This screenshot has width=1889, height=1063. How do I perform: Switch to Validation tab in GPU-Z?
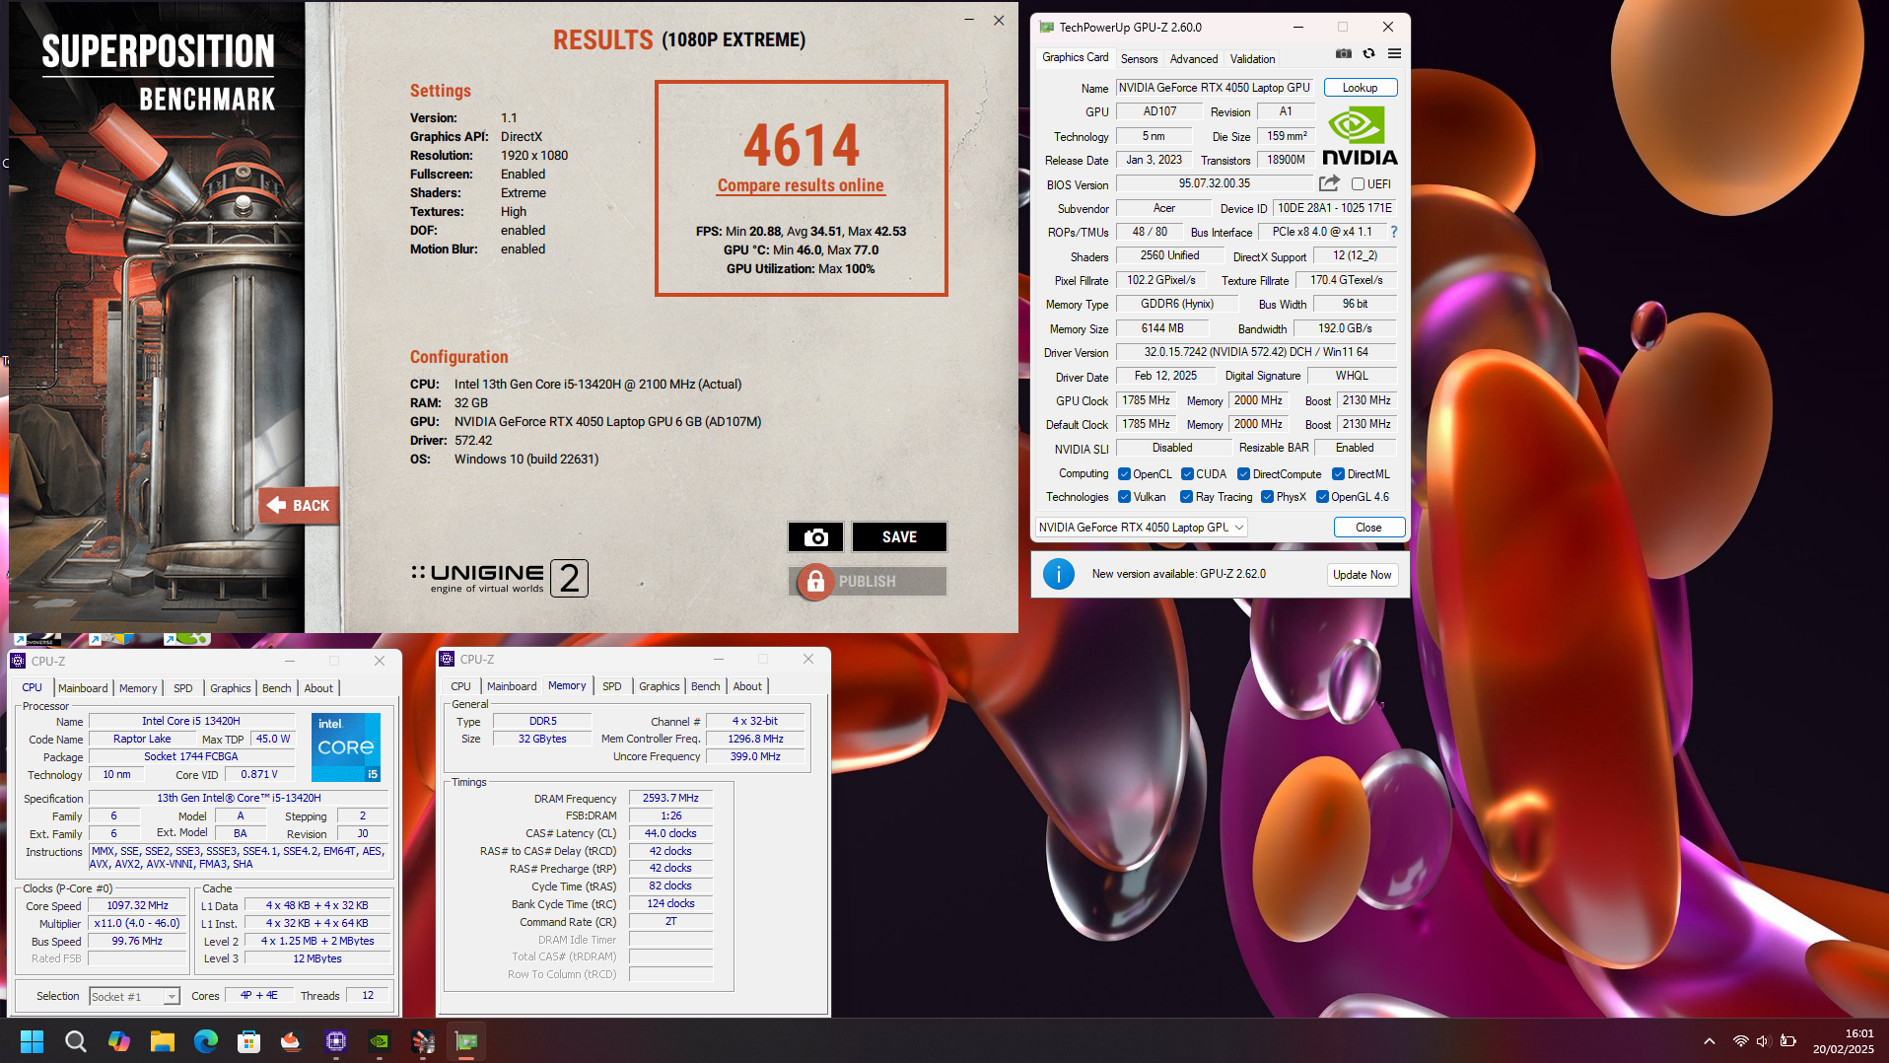[x=1252, y=59]
